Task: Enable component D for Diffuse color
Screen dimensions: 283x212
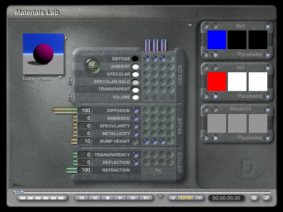Action: (x=171, y=59)
